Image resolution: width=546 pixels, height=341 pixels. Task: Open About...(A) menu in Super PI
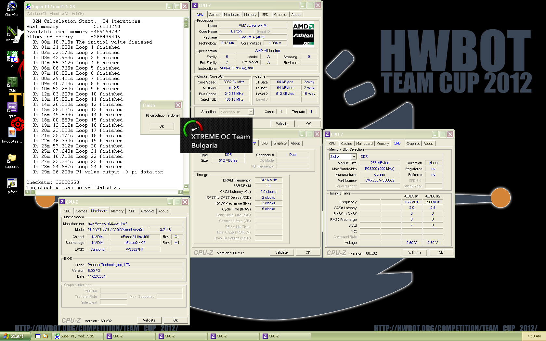point(59,14)
